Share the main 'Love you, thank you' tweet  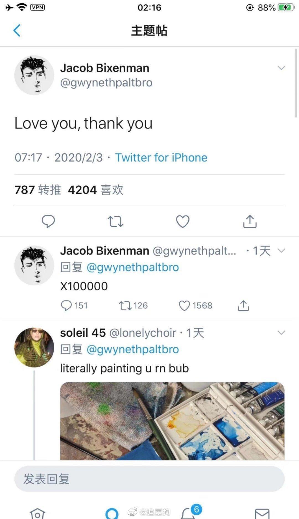click(250, 221)
